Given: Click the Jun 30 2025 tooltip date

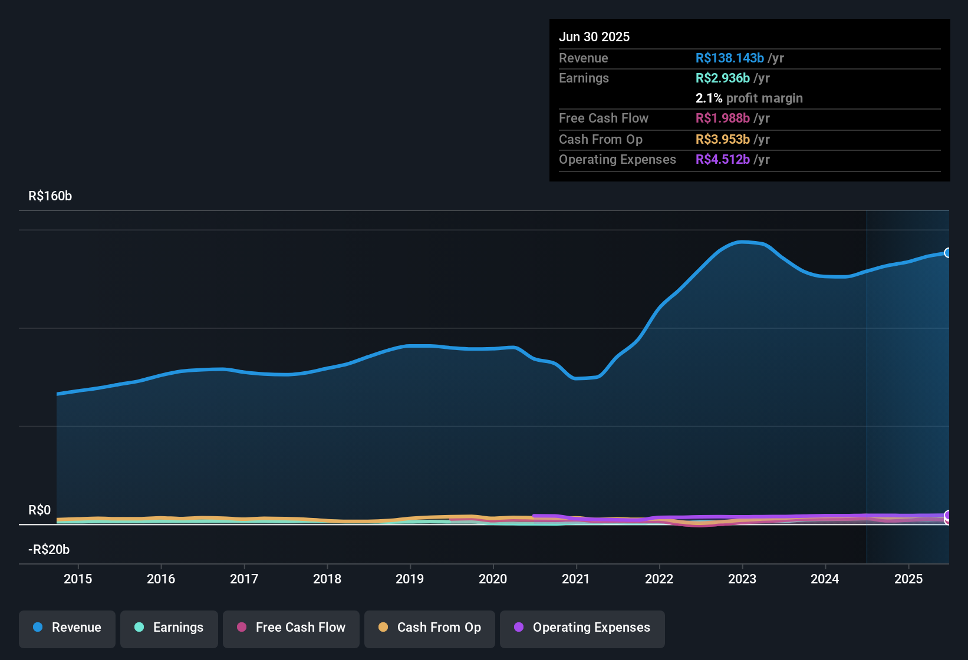Looking at the screenshot, I should point(594,37).
